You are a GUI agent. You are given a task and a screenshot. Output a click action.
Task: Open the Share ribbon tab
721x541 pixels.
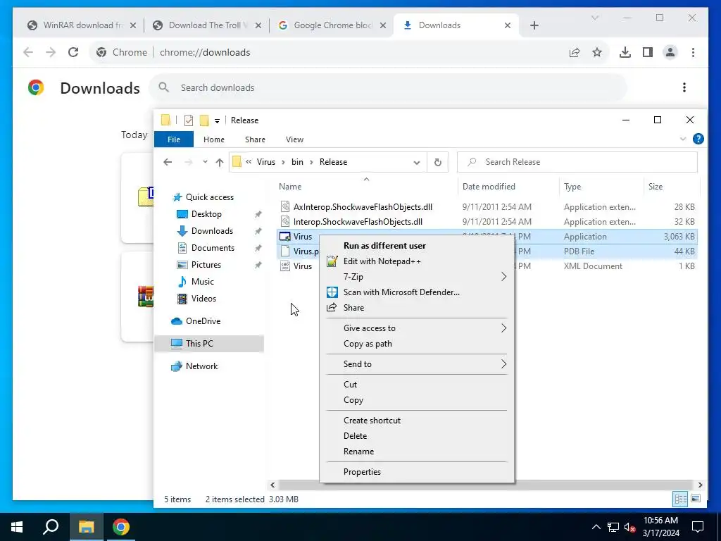255,139
